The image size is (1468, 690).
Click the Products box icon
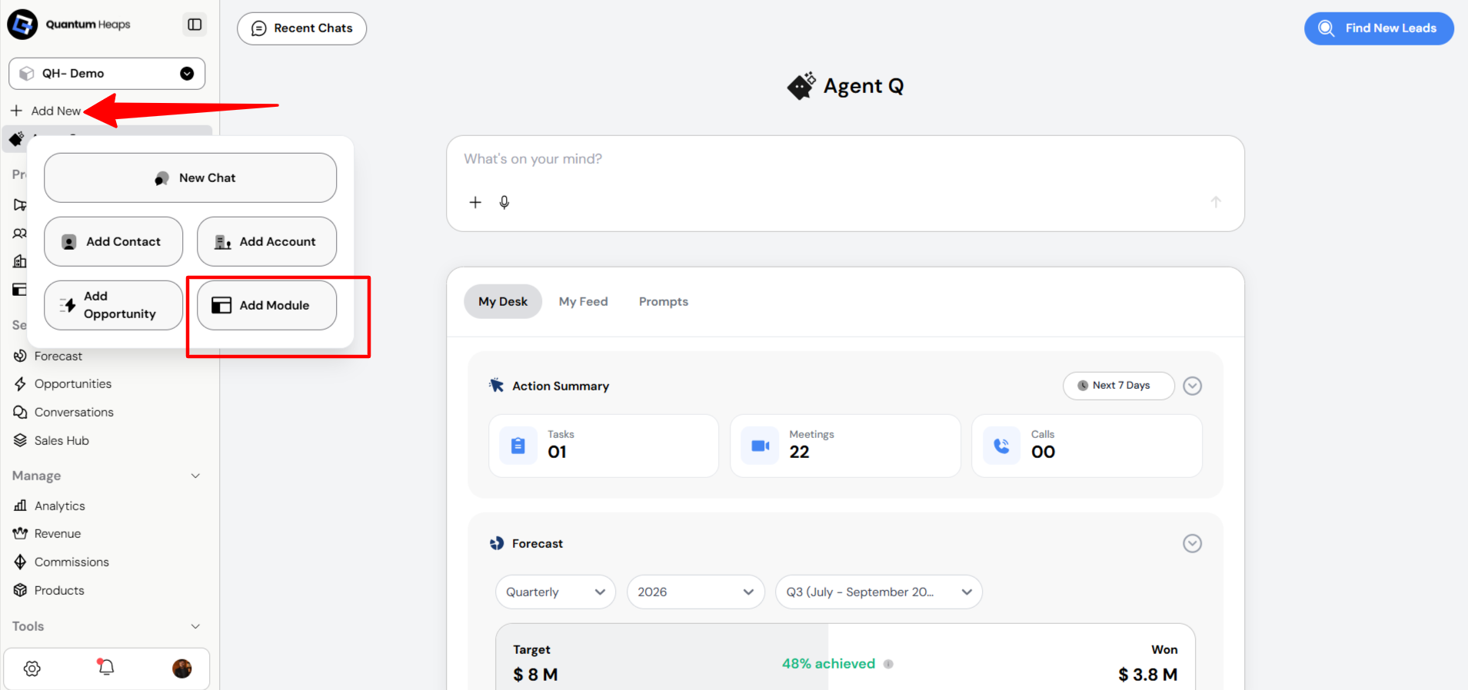[20, 590]
